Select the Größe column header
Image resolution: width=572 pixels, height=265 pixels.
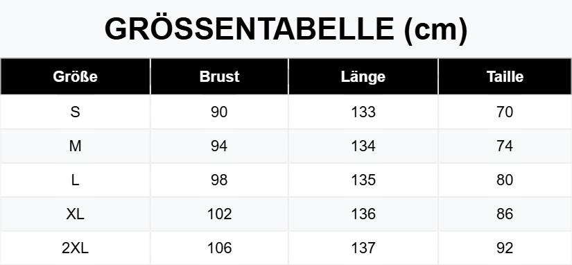(75, 76)
